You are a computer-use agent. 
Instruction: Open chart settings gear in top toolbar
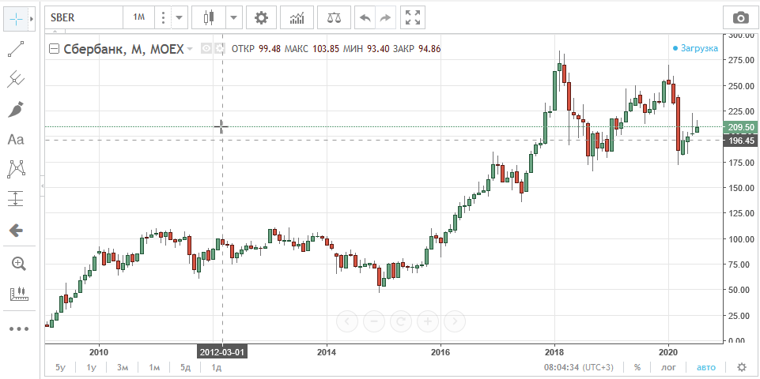[261, 18]
